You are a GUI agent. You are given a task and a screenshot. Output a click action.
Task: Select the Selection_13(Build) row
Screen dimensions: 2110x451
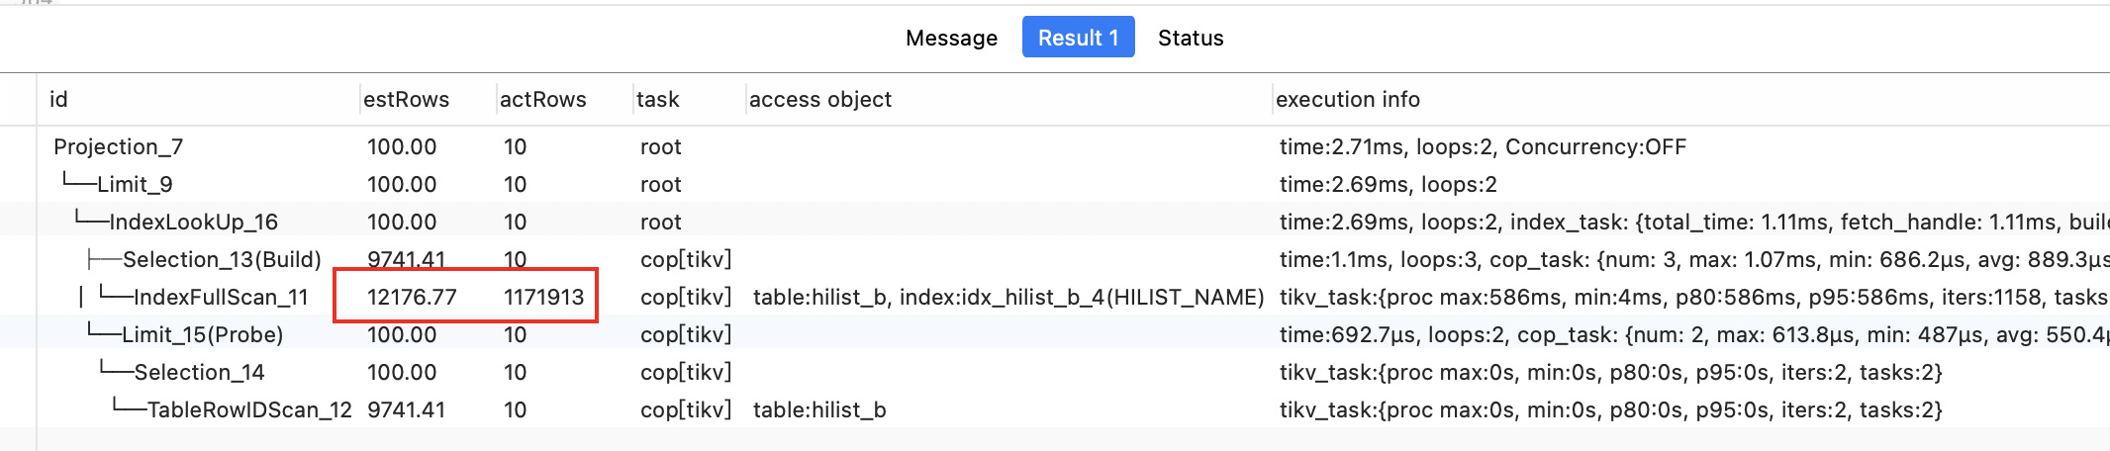tap(222, 259)
